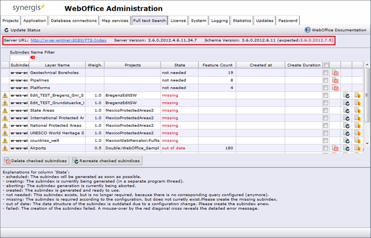Sort by the Feature Count column header
The width and height of the screenshot is (371, 238).
point(217,65)
